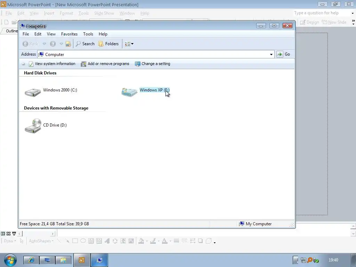Viewport: 356px width, 267px height.
Task: Open Dash Style in PowerPoint drawing toolbar
Action: 184,241
